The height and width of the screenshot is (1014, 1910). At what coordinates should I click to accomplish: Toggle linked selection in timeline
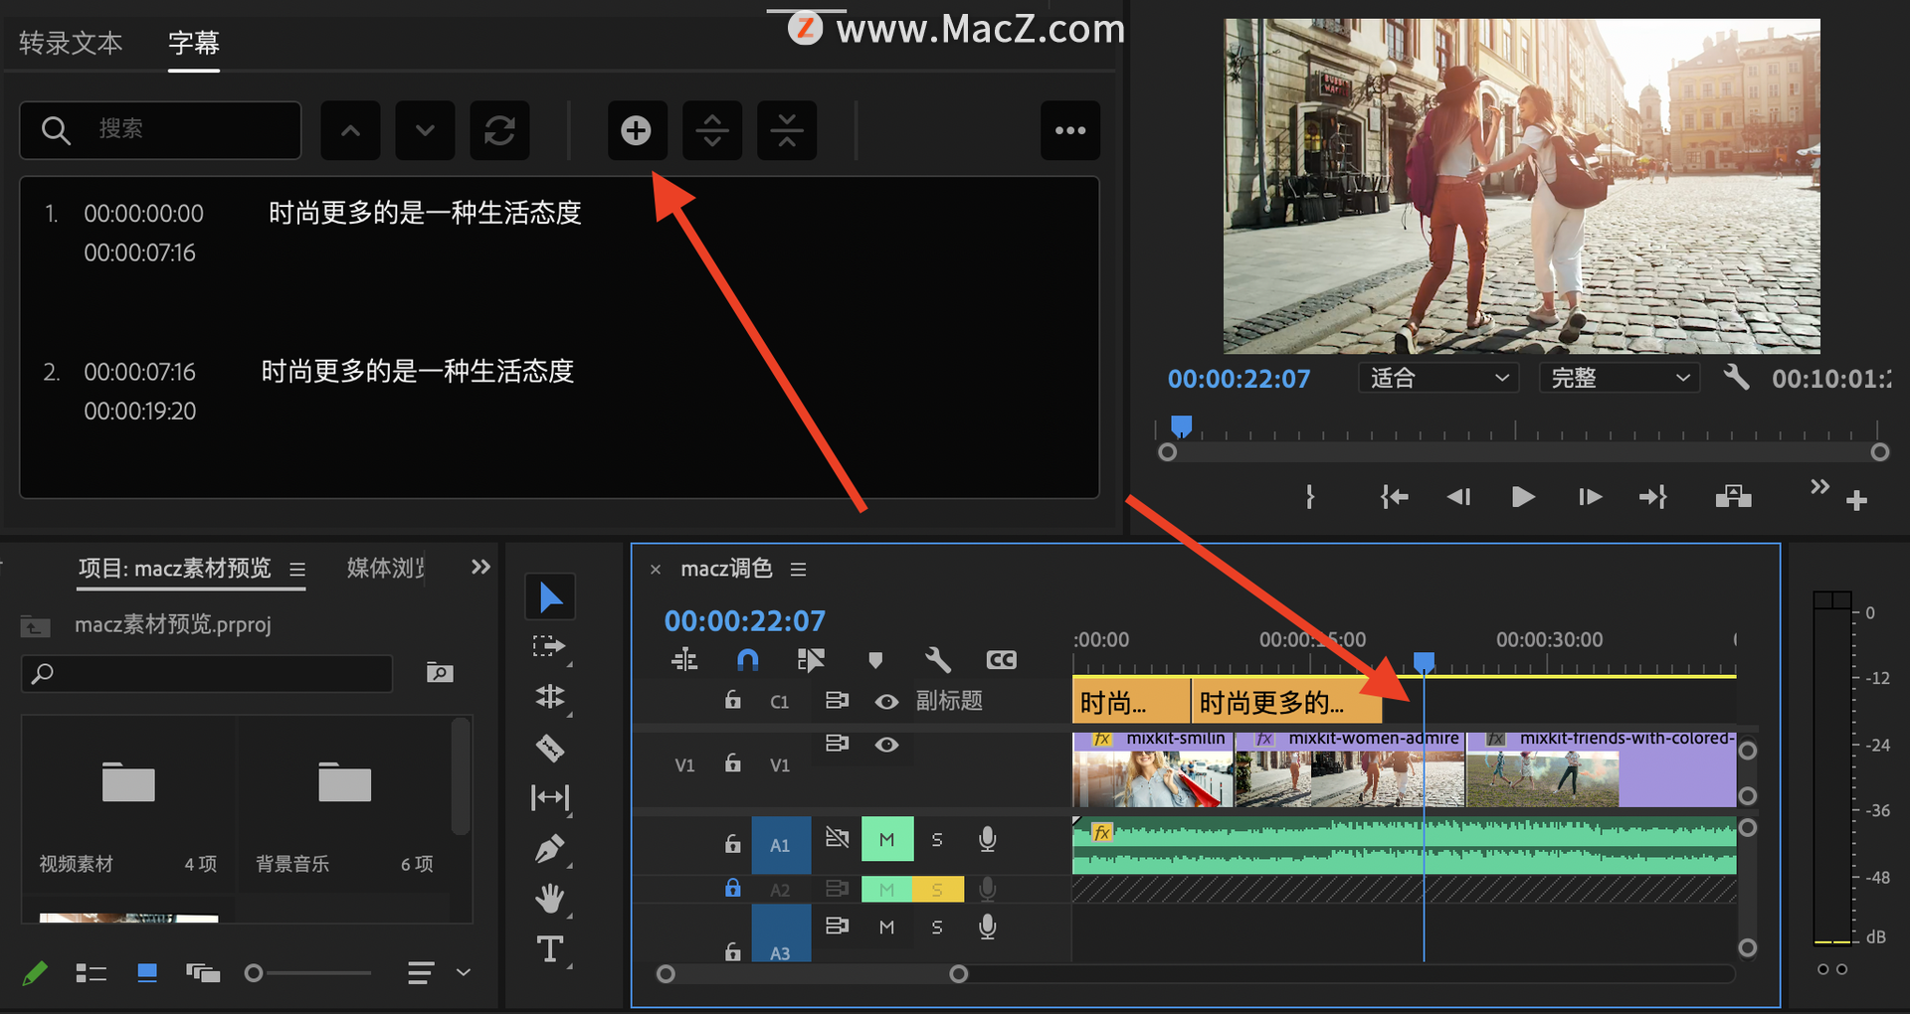811,660
